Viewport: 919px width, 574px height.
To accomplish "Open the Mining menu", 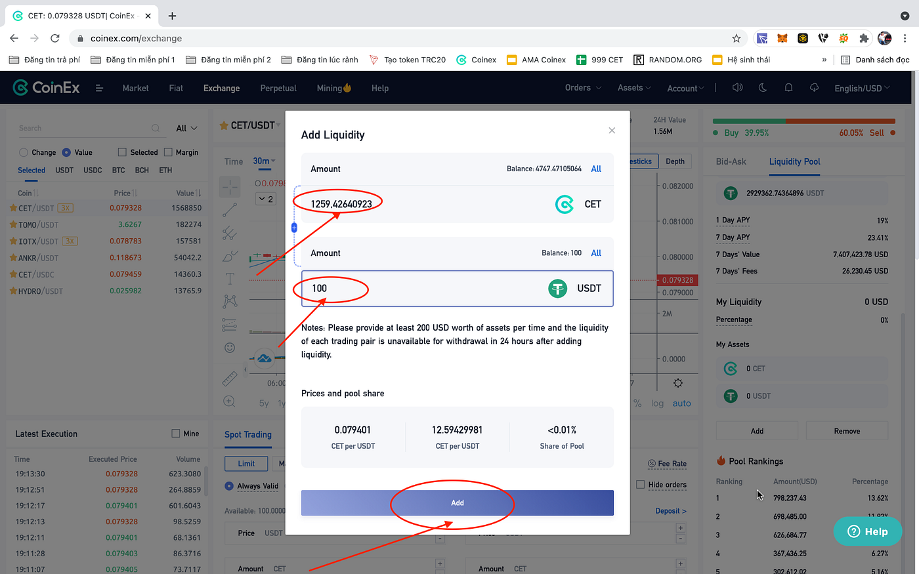I will point(333,88).
